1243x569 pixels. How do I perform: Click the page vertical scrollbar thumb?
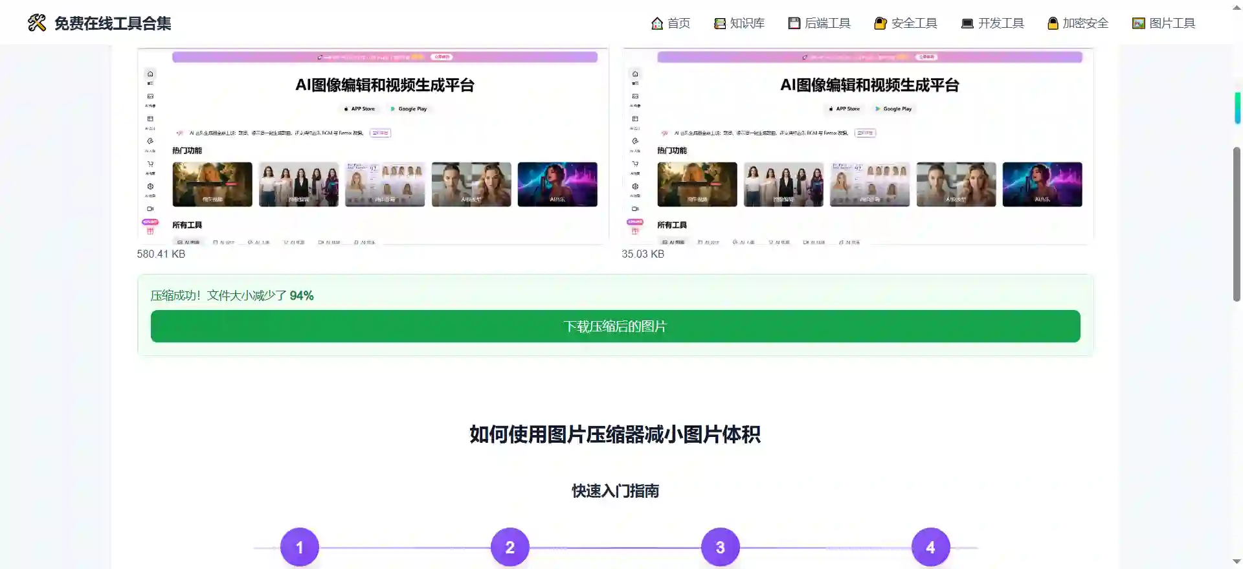pyautogui.click(x=1237, y=224)
